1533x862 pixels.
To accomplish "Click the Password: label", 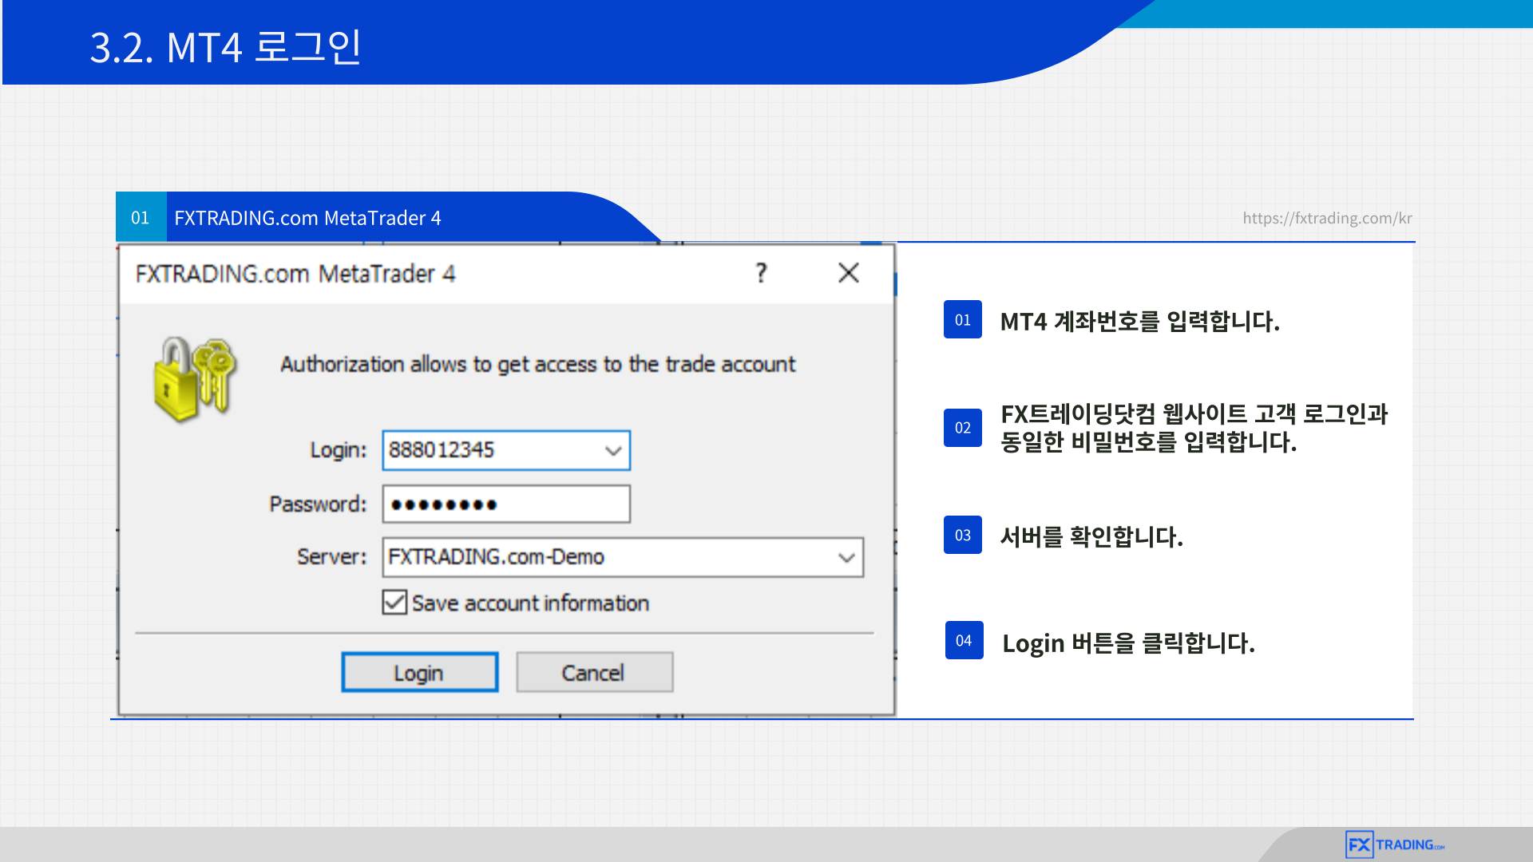I will [318, 504].
